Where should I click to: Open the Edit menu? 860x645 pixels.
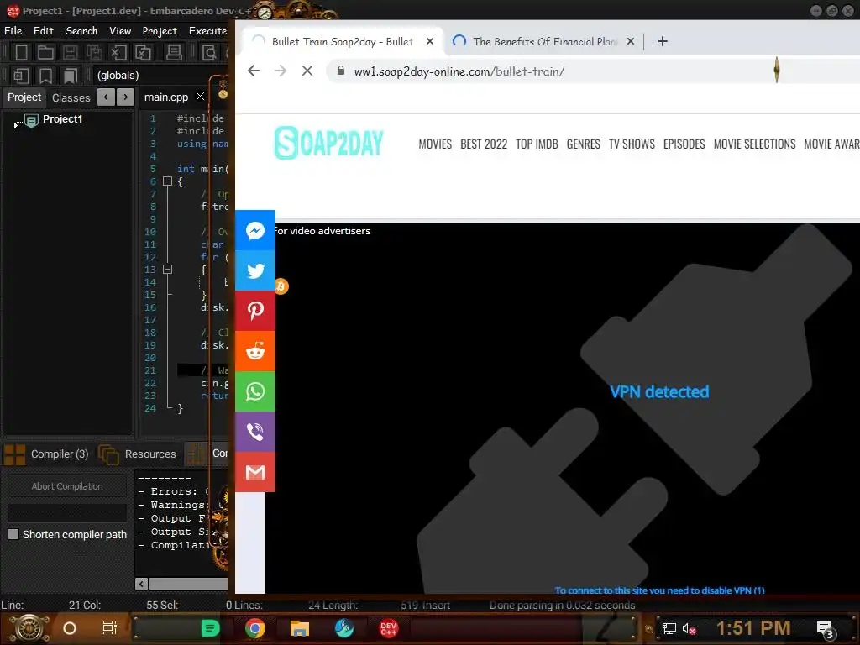[x=44, y=31]
